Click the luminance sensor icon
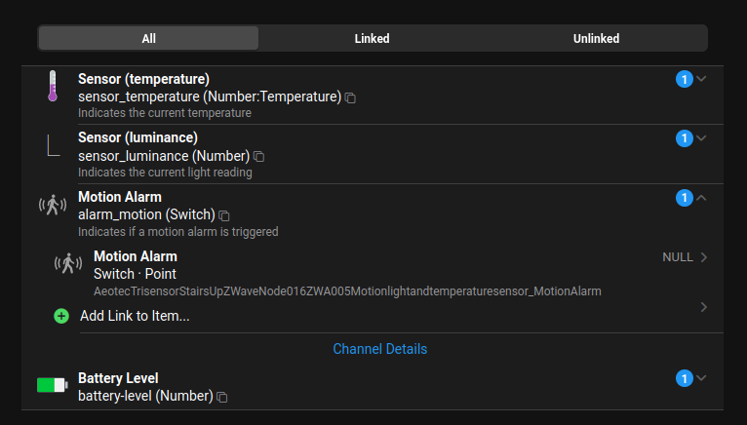 point(53,146)
